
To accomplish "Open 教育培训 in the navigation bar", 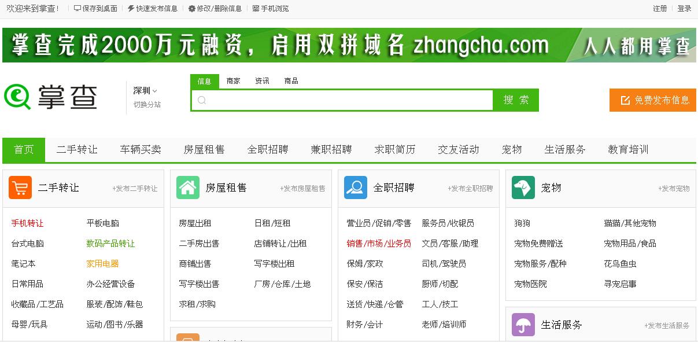I will (629, 150).
